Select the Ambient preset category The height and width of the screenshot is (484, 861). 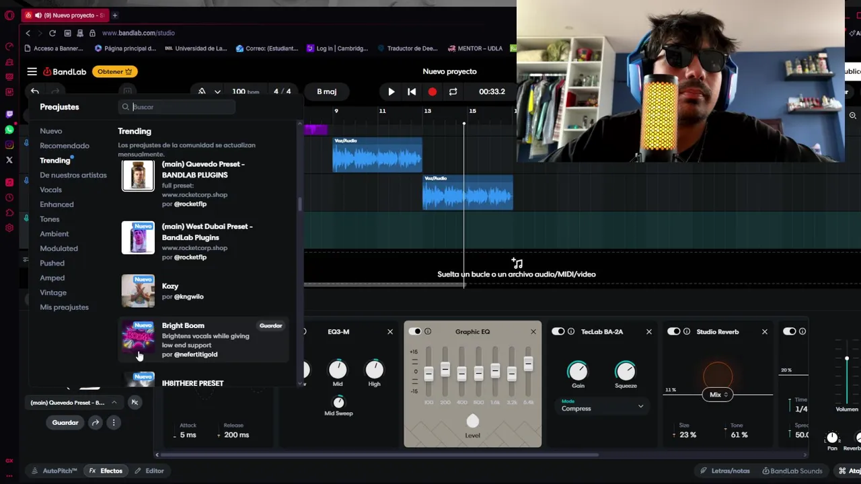click(x=54, y=234)
